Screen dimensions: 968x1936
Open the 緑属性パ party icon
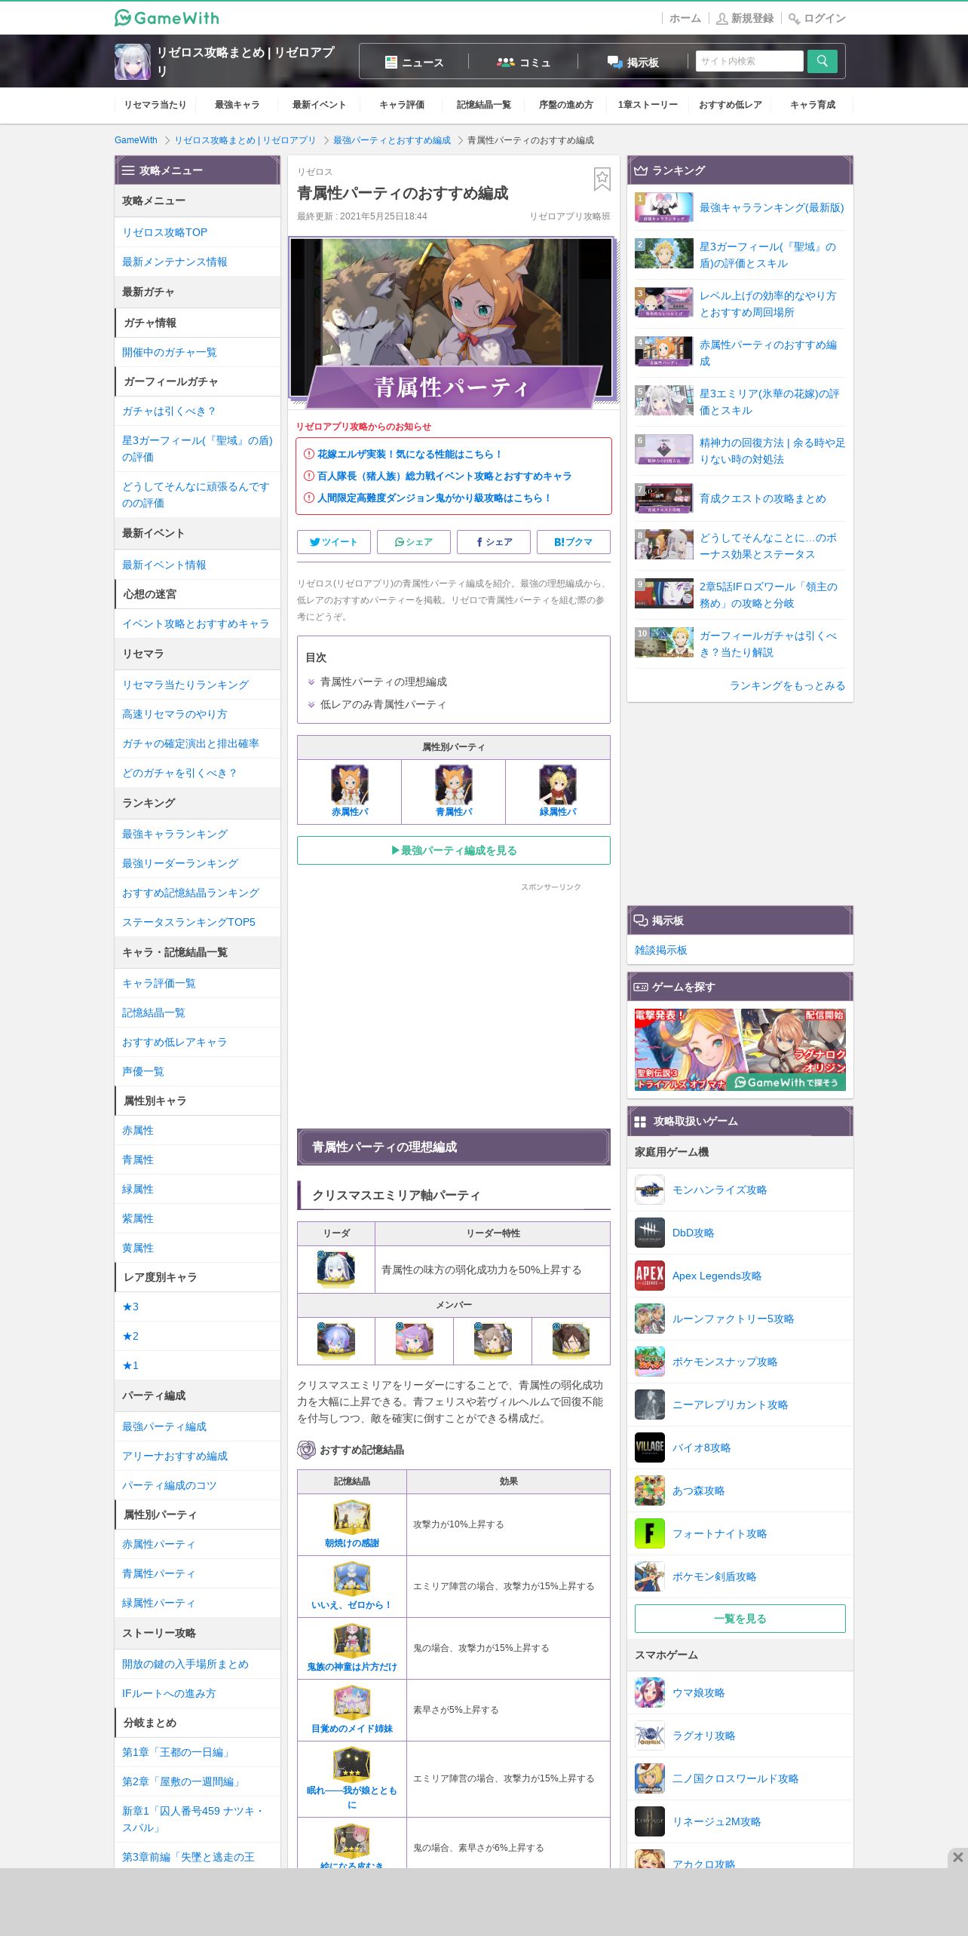[x=558, y=784]
